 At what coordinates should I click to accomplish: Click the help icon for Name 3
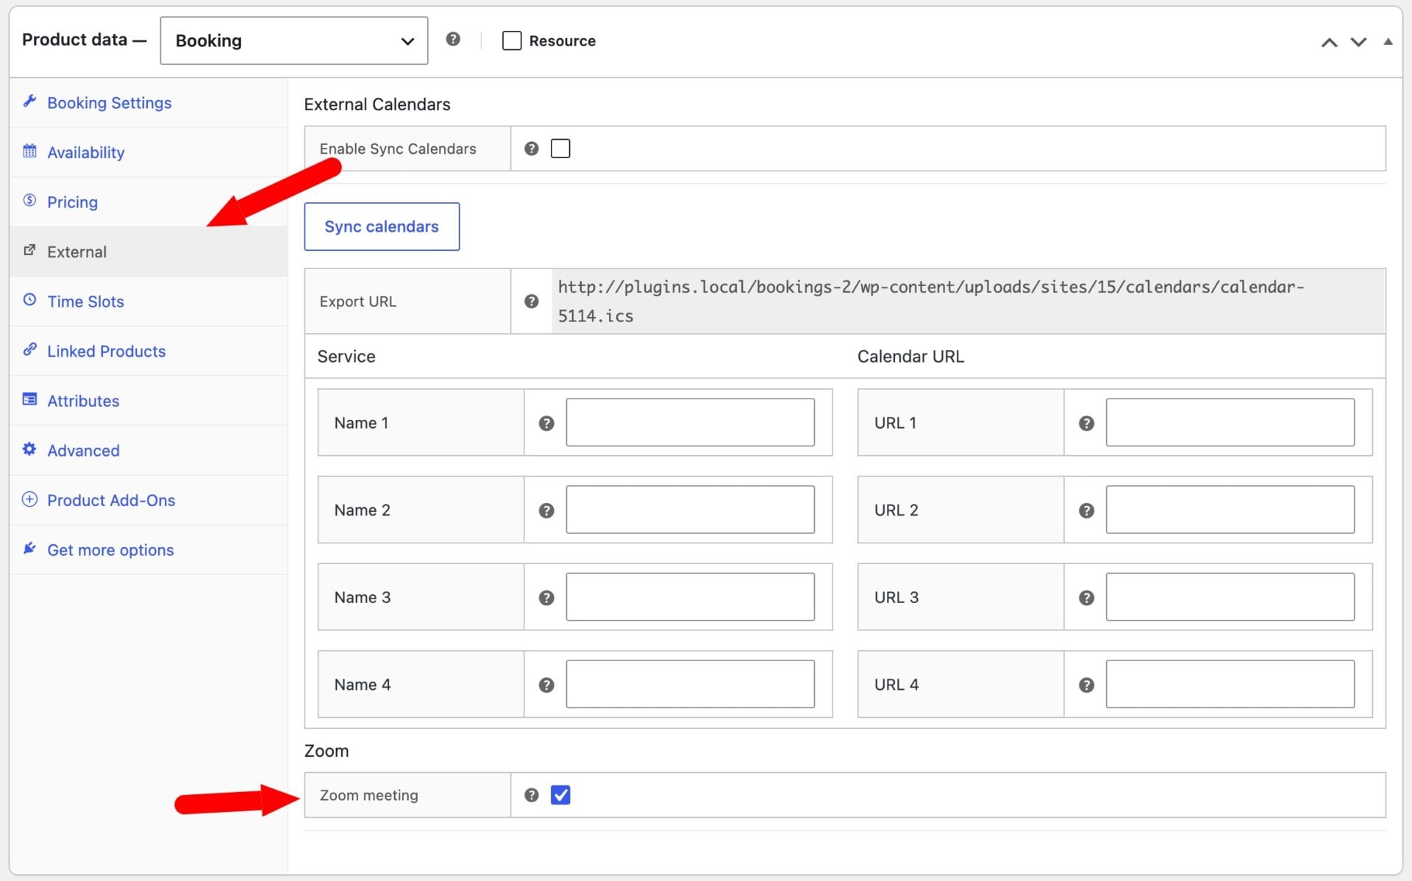[x=546, y=598]
